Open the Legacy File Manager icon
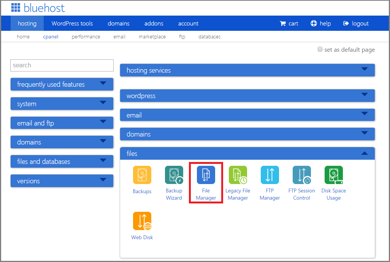This screenshot has width=390, height=262. 238,175
